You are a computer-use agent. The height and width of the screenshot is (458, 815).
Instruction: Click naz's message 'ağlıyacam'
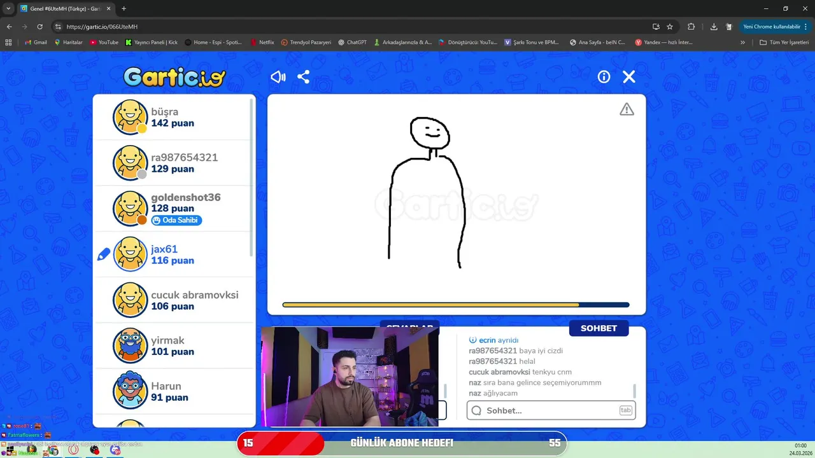[x=500, y=393]
